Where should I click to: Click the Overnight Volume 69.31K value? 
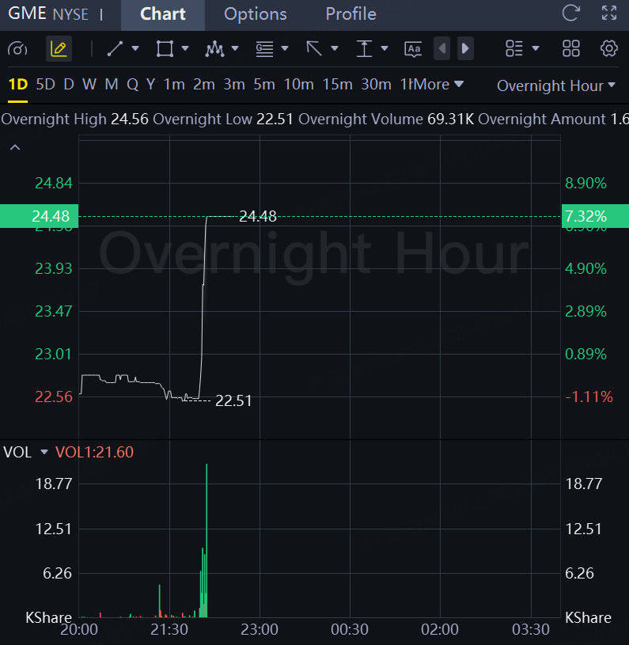pyautogui.click(x=450, y=120)
